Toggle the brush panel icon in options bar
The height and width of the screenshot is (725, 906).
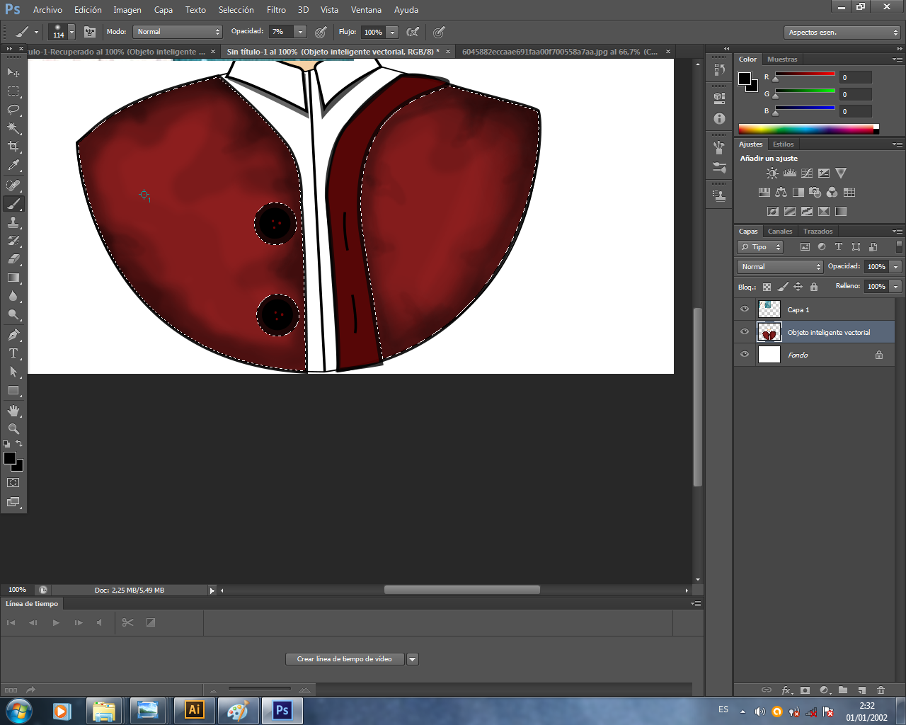coord(90,32)
